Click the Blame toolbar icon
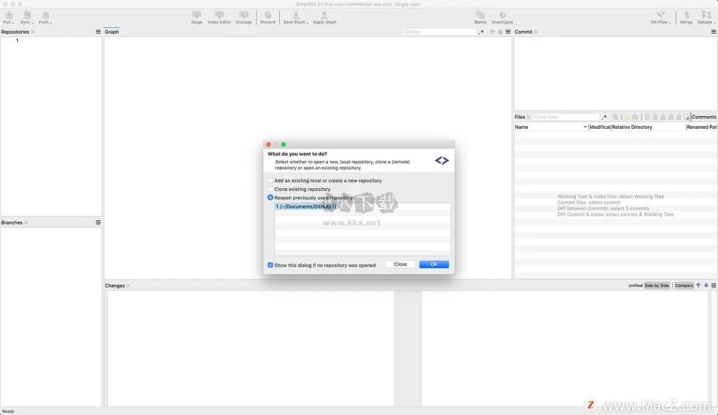The image size is (718, 415). click(480, 15)
